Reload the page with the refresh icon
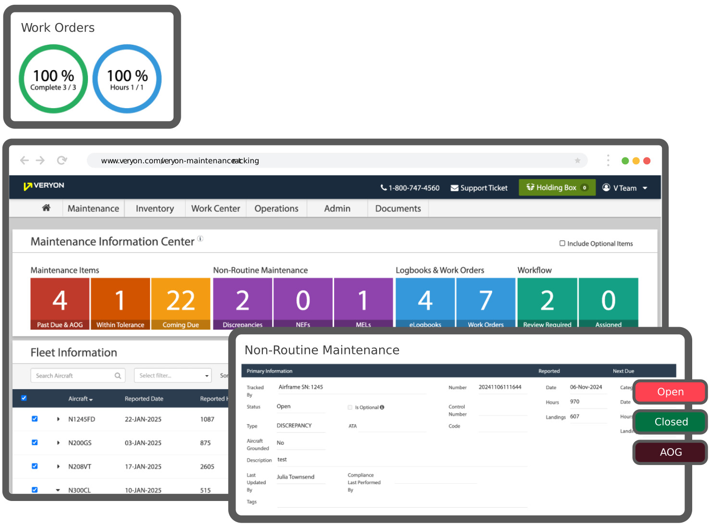 [62, 160]
